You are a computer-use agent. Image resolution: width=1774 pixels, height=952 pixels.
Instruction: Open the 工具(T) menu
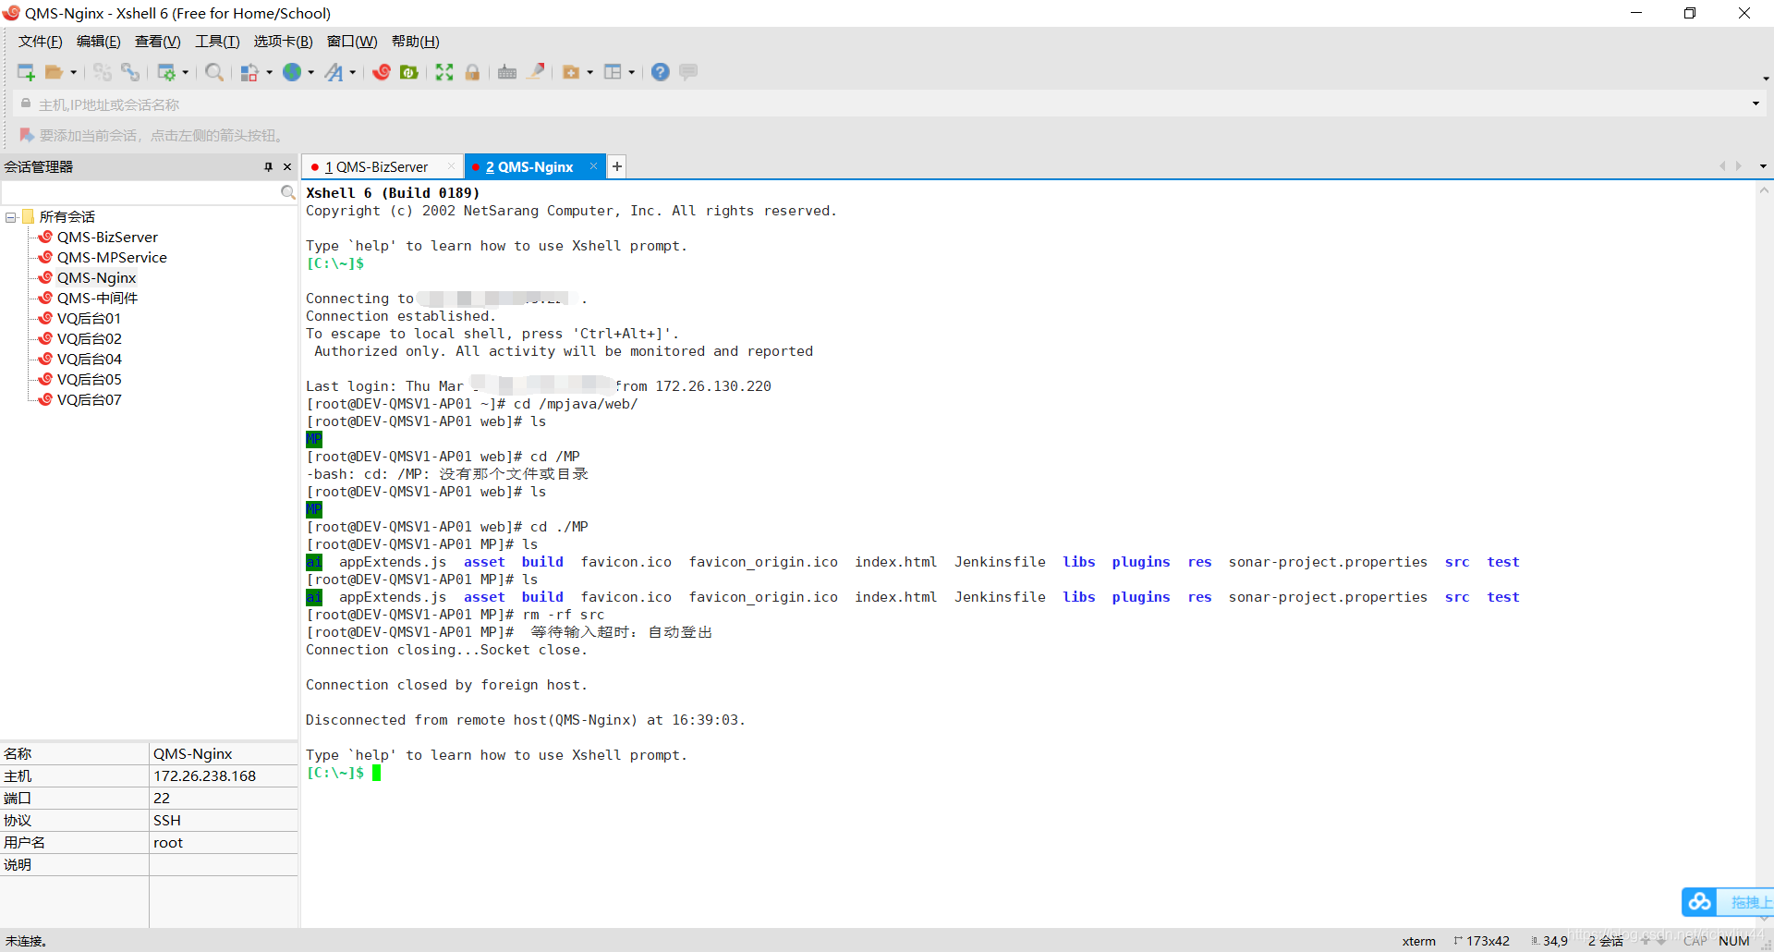pyautogui.click(x=217, y=42)
